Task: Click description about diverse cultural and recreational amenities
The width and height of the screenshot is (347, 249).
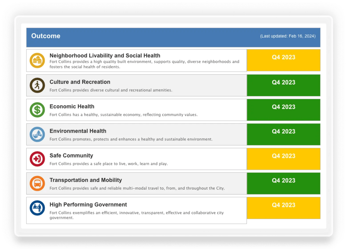Action: [x=111, y=90]
